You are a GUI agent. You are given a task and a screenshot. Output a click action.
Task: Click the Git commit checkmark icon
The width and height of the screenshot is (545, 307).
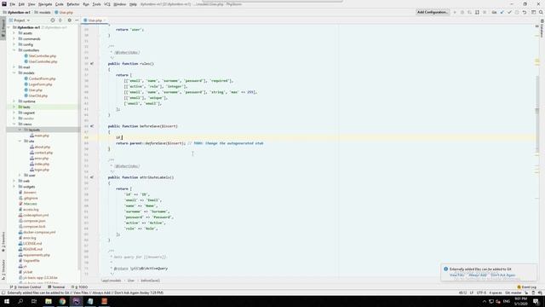pos(509,12)
